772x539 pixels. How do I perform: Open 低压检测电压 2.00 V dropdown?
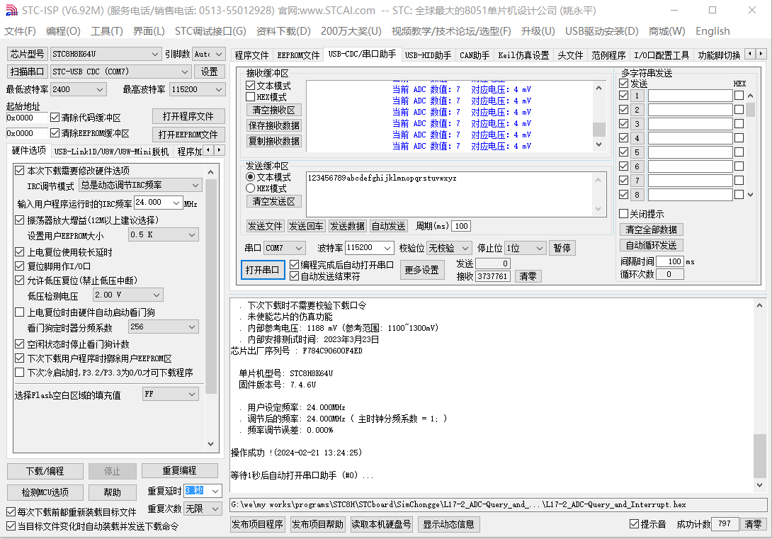click(128, 295)
